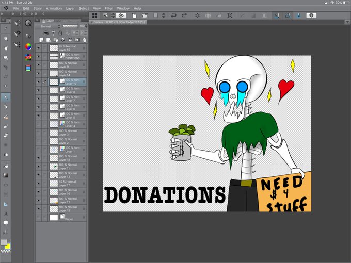Select the Ruler triangle tool

point(6,204)
